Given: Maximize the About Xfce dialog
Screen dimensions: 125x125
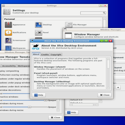Looking at the screenshot, I should [x=106, y=41].
